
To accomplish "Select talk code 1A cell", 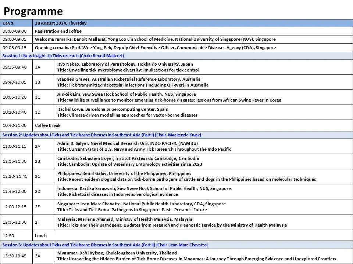I will [x=38, y=67].
